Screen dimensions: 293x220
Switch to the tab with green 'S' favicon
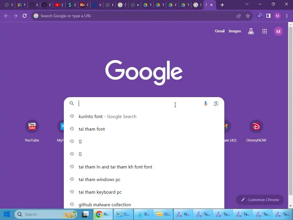tap(72, 5)
